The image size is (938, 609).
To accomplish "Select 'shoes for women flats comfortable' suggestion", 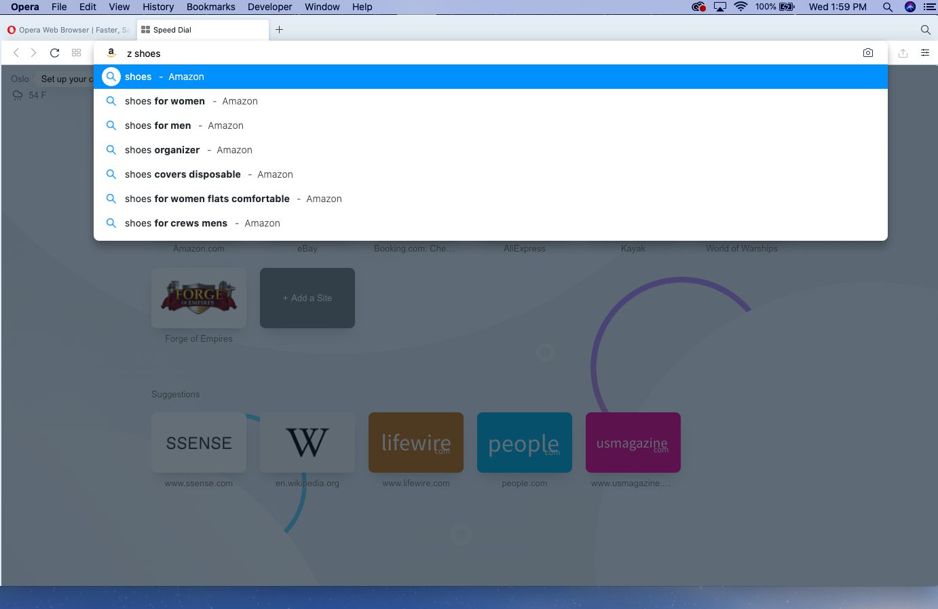I will point(491,199).
